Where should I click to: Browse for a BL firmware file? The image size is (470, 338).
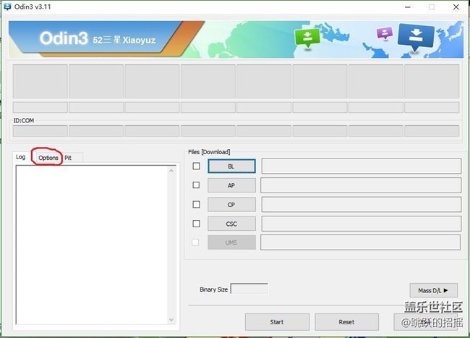(231, 166)
